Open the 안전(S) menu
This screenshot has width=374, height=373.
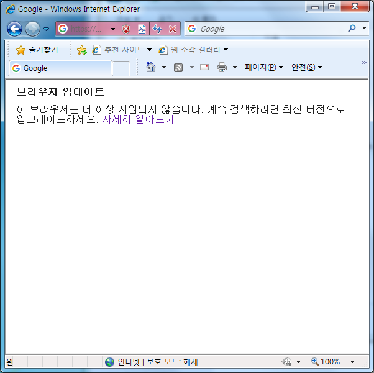click(307, 67)
